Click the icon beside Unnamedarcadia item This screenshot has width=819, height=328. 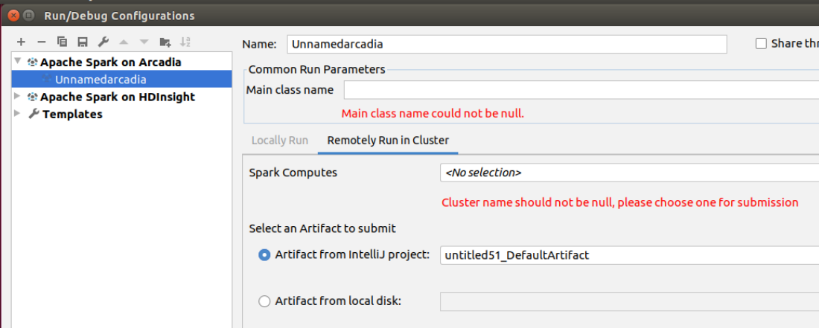tap(47, 80)
